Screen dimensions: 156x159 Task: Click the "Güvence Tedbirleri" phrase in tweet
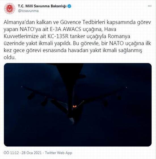tap(83, 22)
